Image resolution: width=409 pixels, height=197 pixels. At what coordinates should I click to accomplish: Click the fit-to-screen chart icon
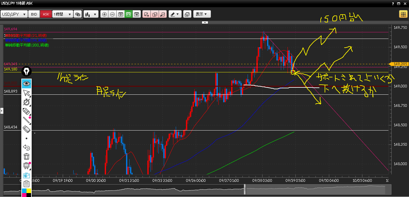(x=121, y=14)
